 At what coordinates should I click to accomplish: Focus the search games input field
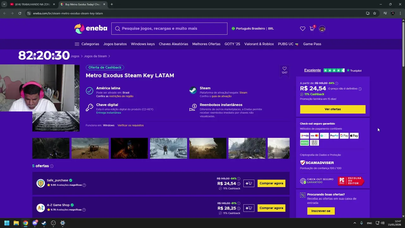(x=169, y=28)
